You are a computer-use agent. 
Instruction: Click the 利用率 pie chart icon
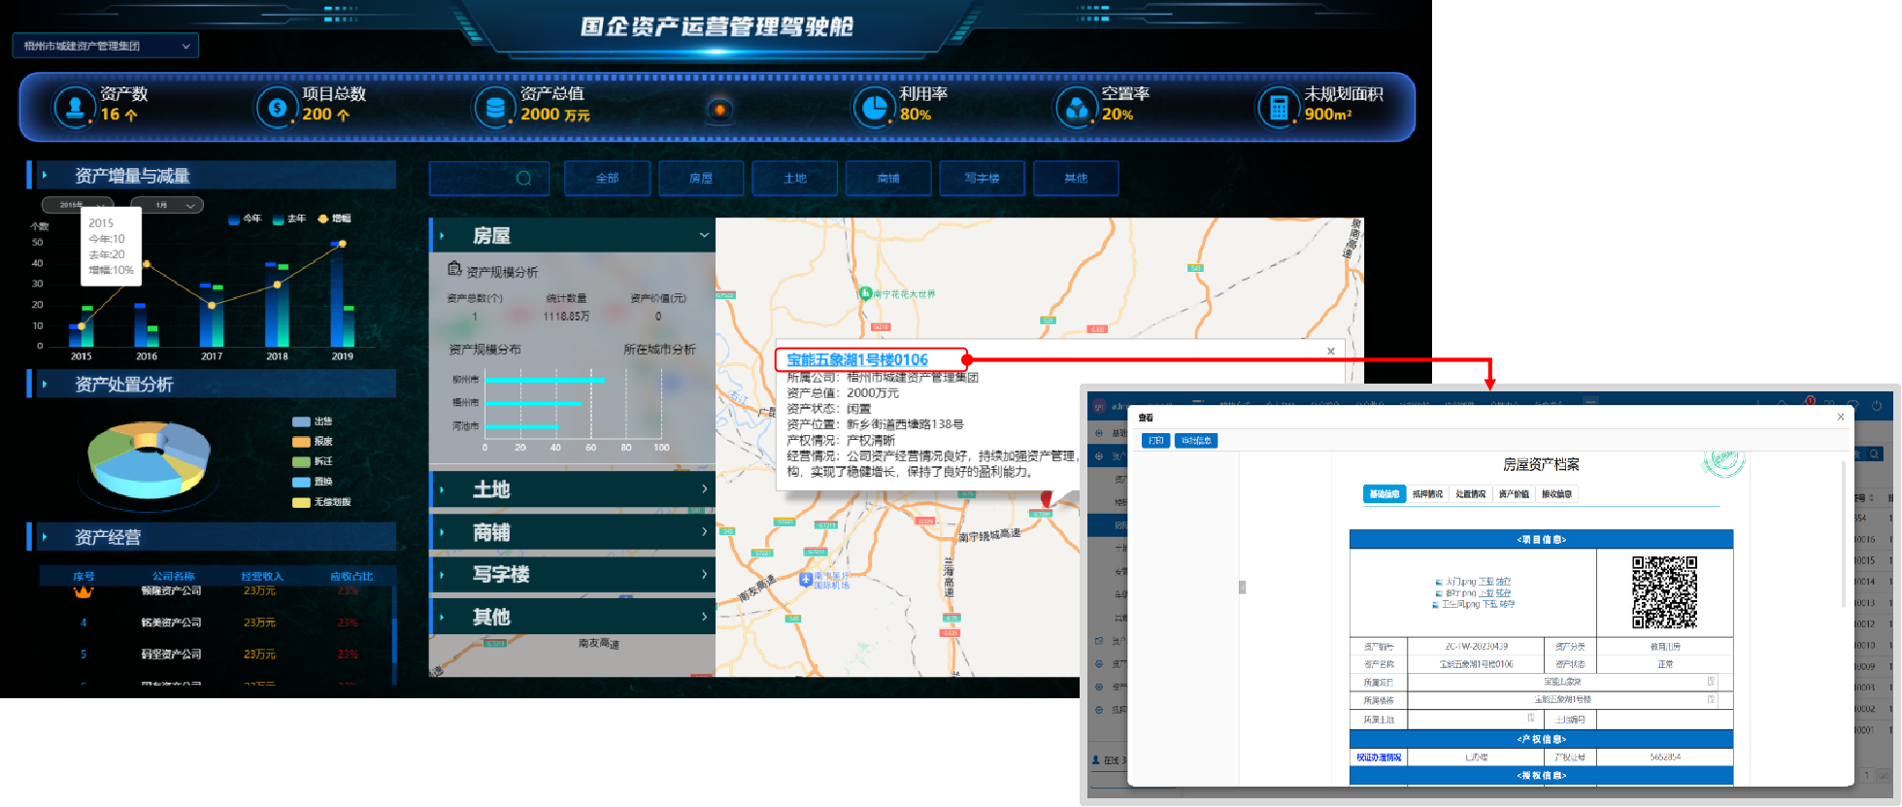pos(874,108)
